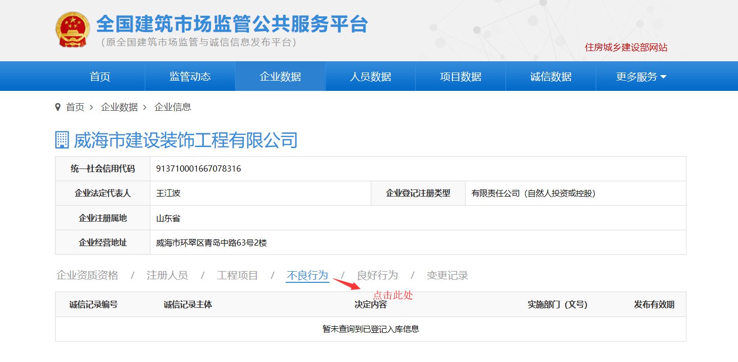The height and width of the screenshot is (362, 738).
Task: Select the 人员数据 navigation item
Action: click(x=370, y=76)
